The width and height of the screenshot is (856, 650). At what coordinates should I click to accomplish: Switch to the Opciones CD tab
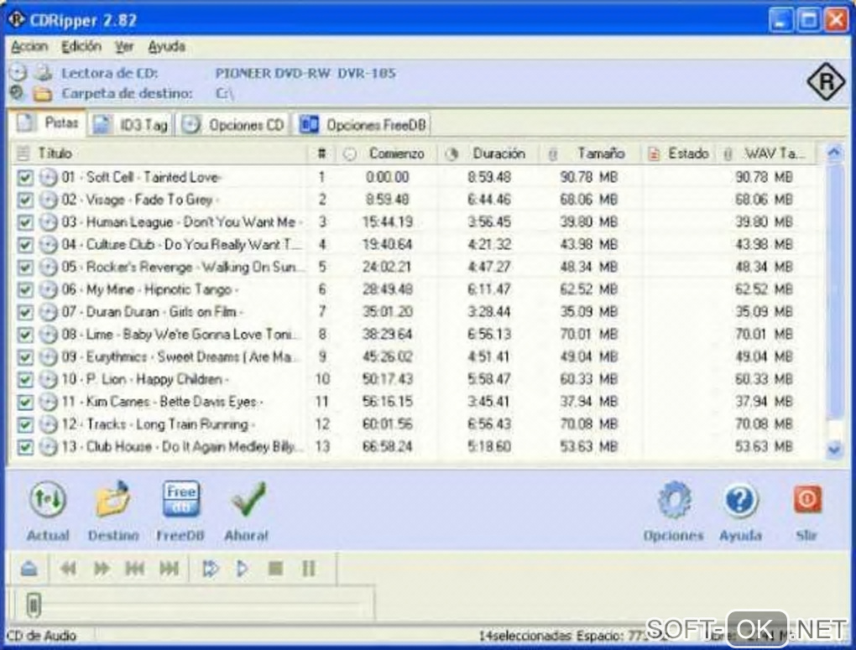[x=233, y=125]
